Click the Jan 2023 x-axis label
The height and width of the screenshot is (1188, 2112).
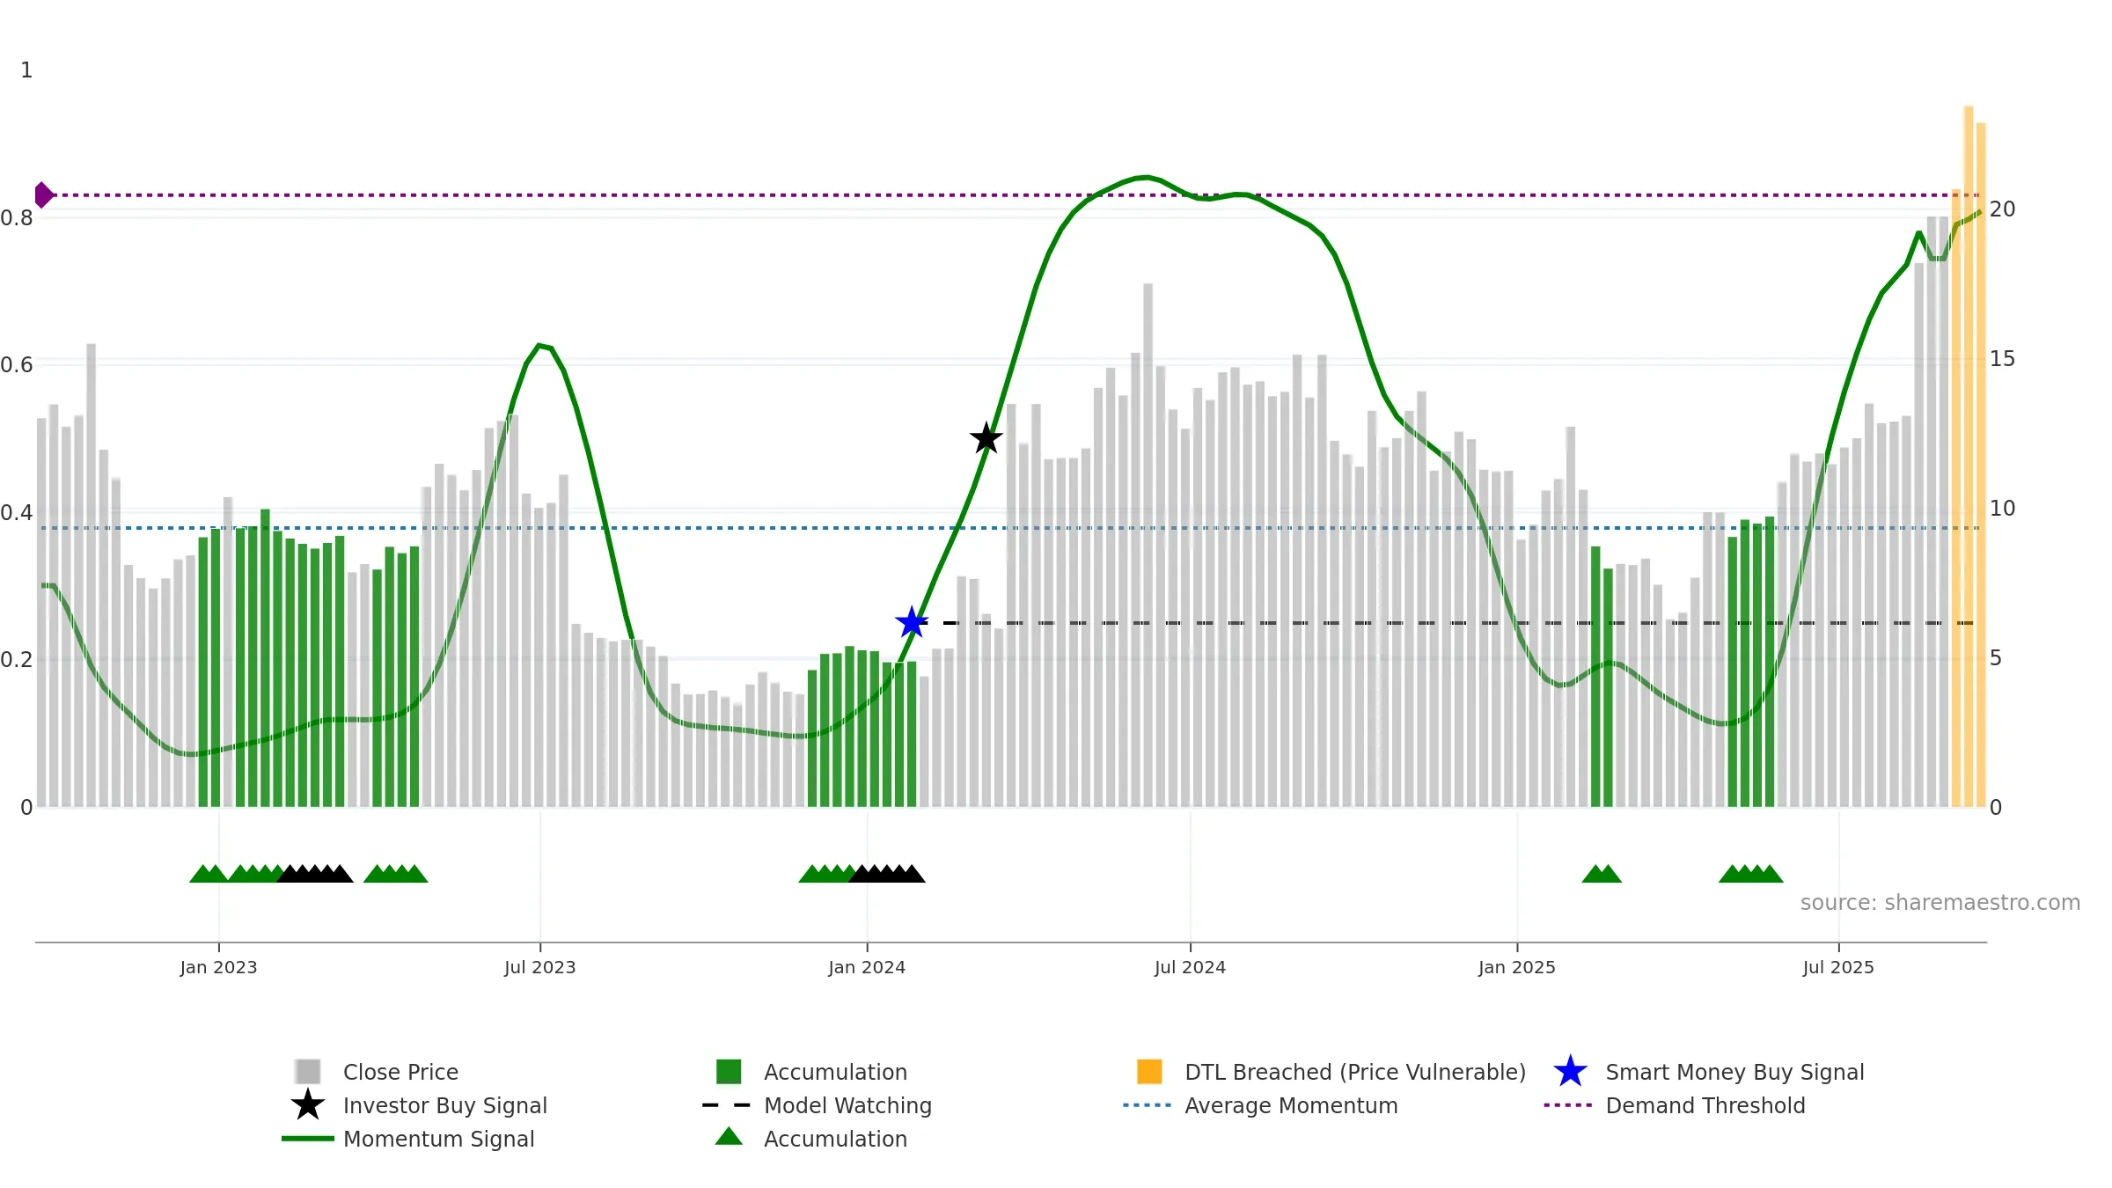(x=218, y=967)
